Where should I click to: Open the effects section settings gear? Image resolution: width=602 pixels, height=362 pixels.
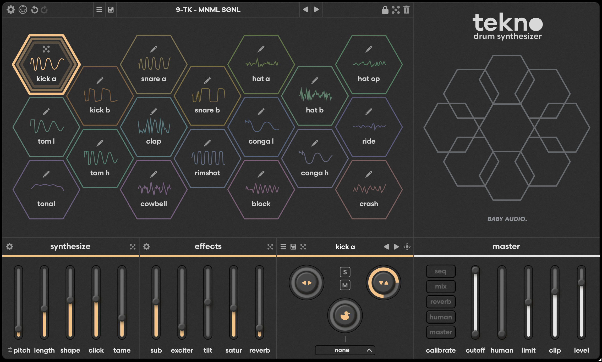(x=146, y=247)
